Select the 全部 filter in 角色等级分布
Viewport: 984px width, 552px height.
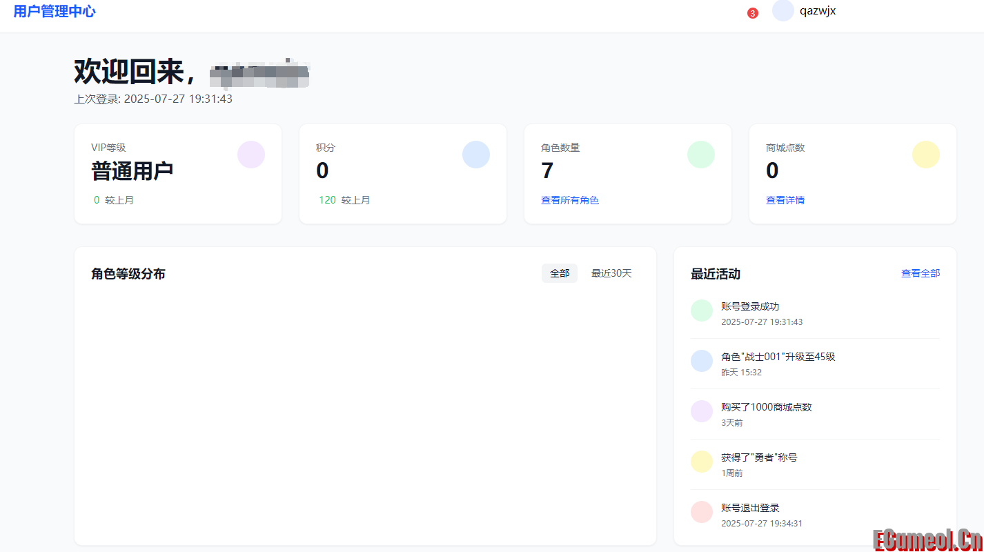click(559, 273)
